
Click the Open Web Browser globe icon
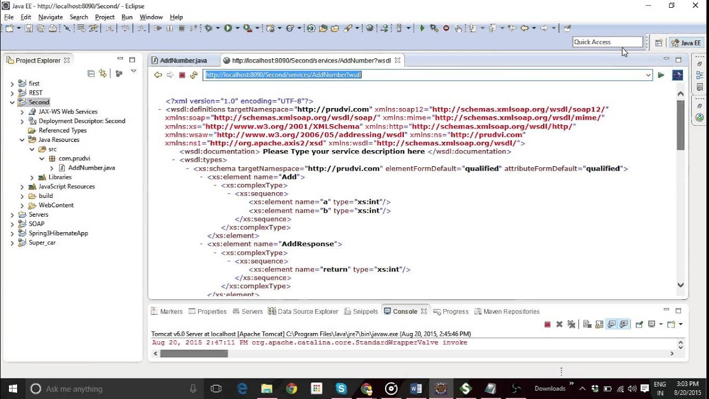point(370,28)
